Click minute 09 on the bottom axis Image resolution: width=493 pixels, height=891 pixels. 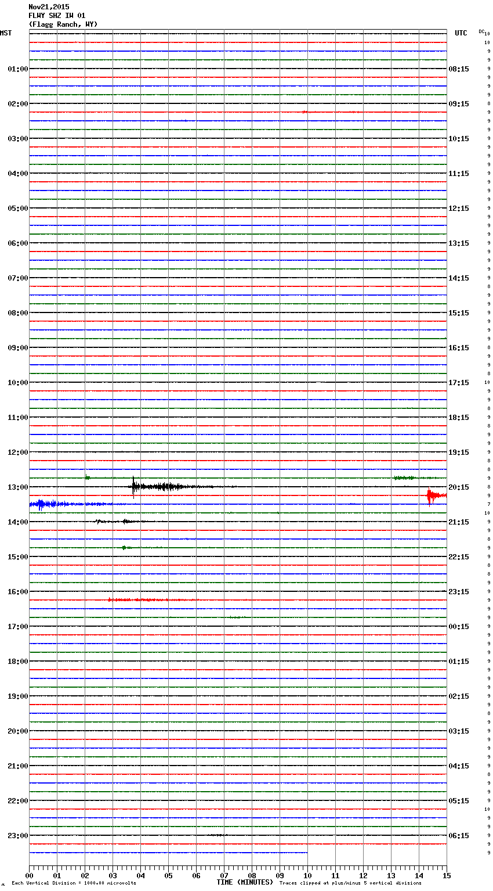click(280, 875)
